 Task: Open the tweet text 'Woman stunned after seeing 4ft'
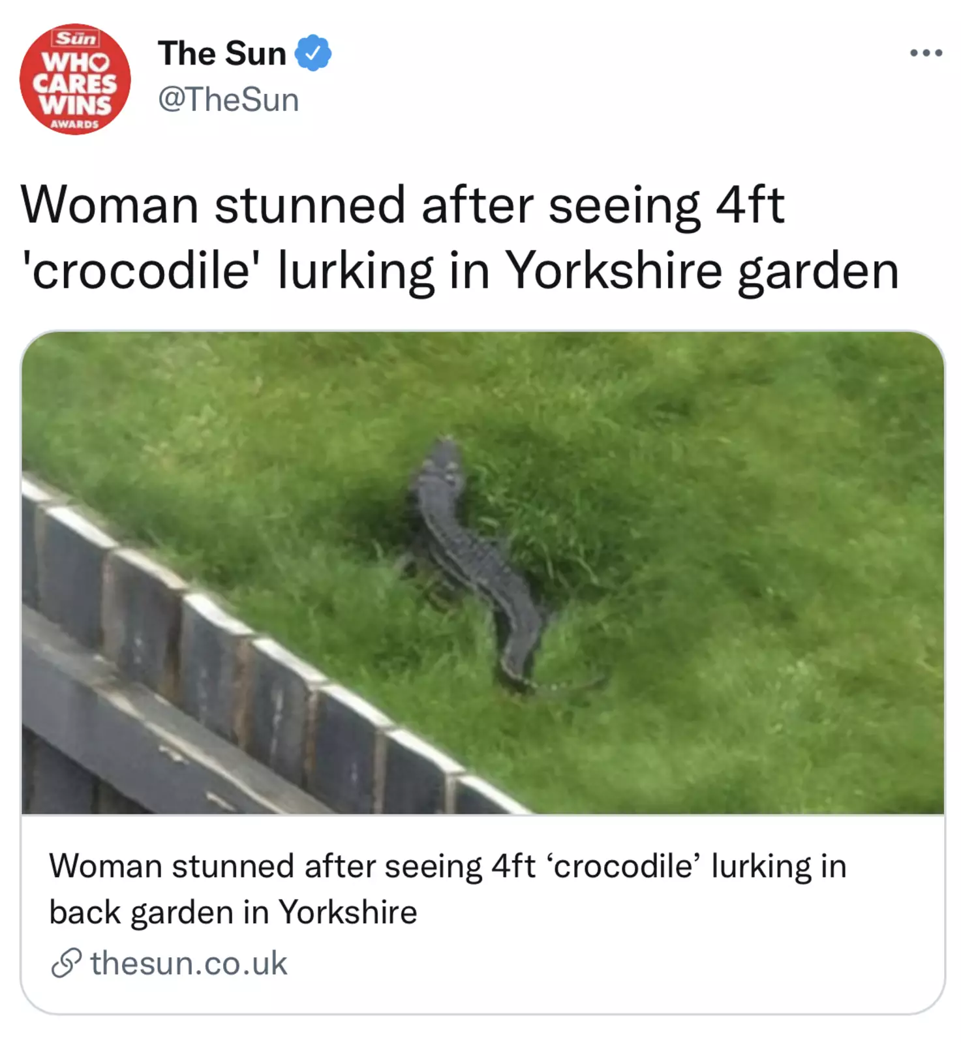click(403, 205)
